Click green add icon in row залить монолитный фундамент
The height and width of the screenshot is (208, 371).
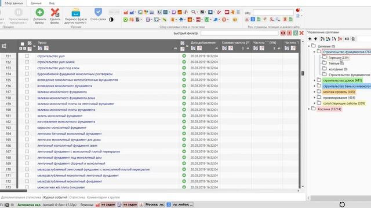click(184, 116)
